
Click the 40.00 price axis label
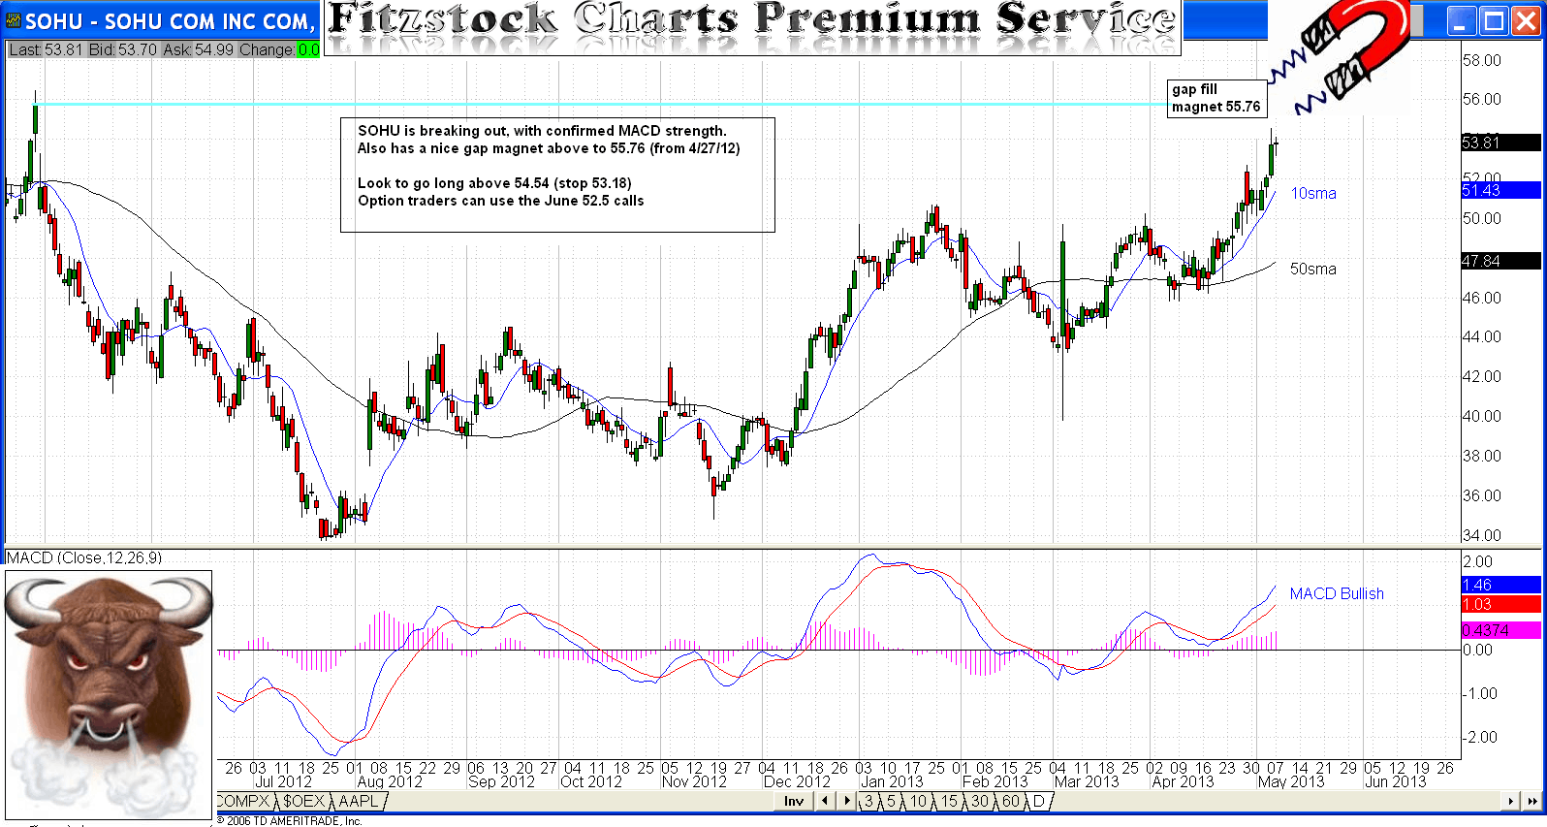tap(1481, 416)
